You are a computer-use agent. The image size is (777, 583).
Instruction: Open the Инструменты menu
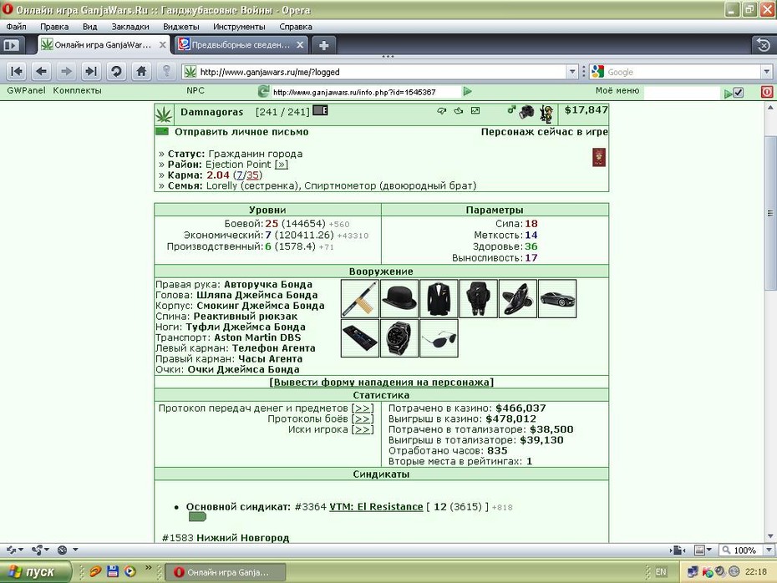[239, 27]
